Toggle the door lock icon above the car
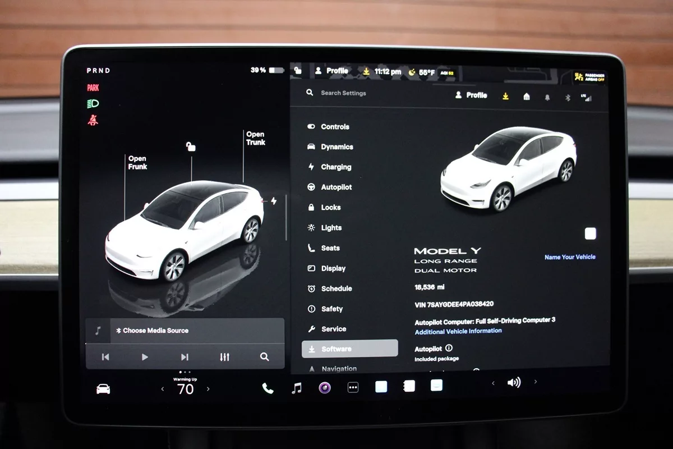This screenshot has width=673, height=449. (191, 147)
